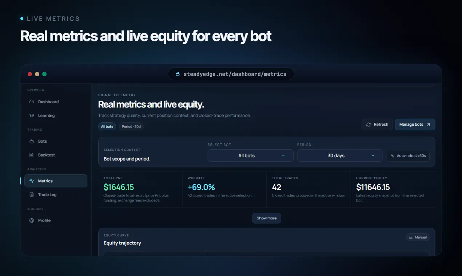This screenshot has height=276, width=462.
Task: Click the Dashboard gauge icon in sidebar
Action: click(32, 102)
